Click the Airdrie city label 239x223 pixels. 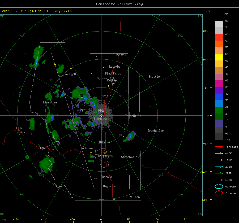(105, 142)
